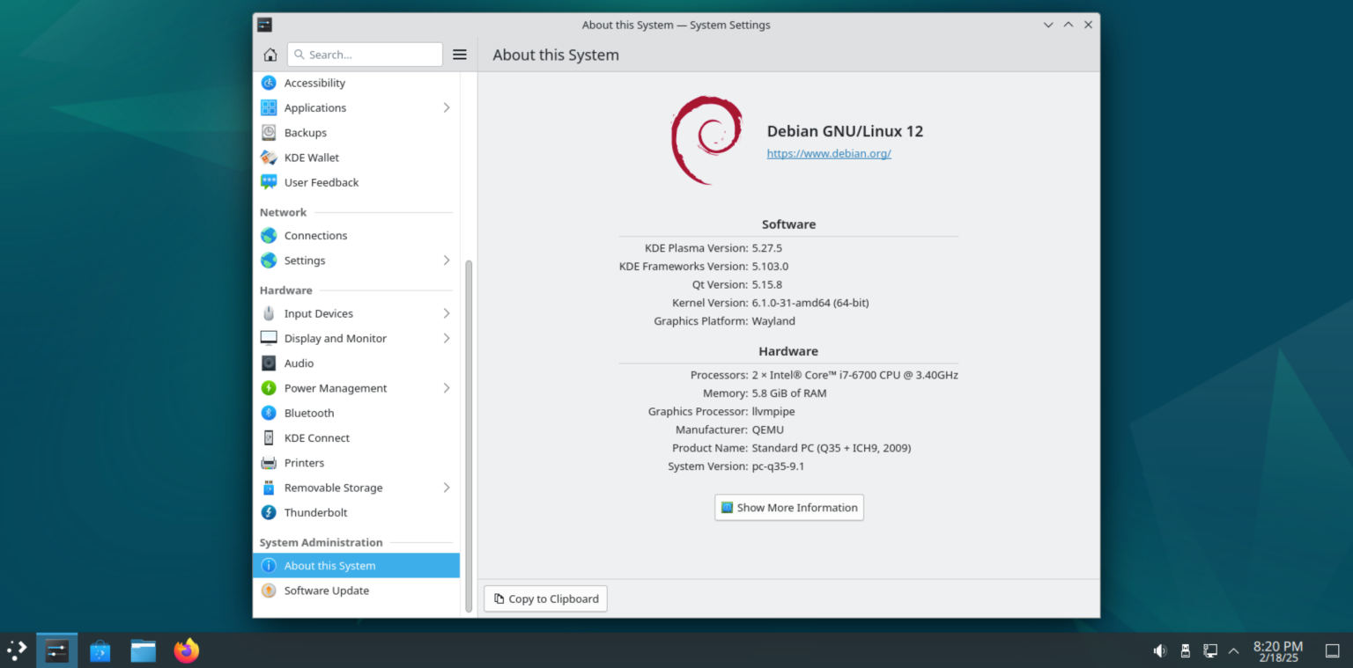Select the KDE Wallet icon

pos(269,157)
